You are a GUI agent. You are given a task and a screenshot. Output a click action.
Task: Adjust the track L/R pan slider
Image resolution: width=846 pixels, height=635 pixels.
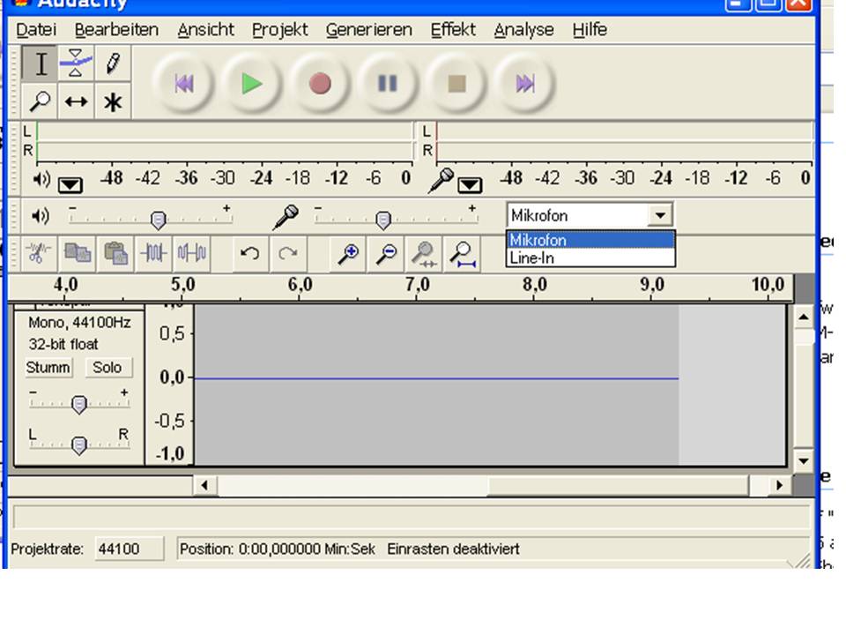[x=79, y=445]
